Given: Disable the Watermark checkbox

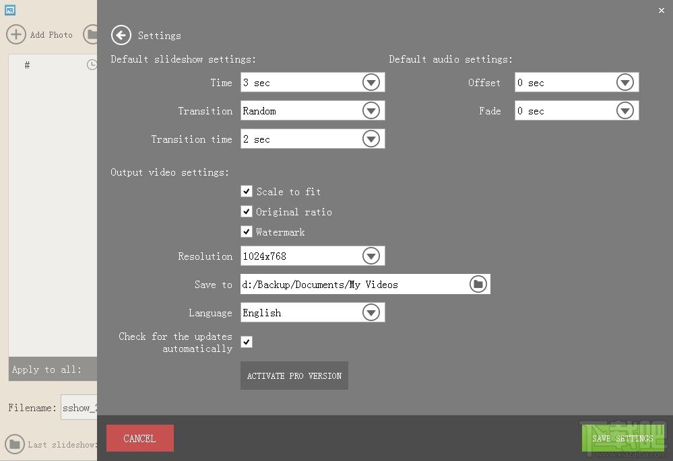Looking at the screenshot, I should [x=247, y=232].
